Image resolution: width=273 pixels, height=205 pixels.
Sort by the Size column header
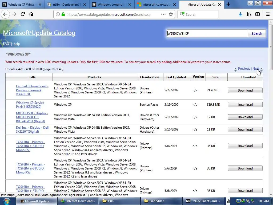click(215, 77)
